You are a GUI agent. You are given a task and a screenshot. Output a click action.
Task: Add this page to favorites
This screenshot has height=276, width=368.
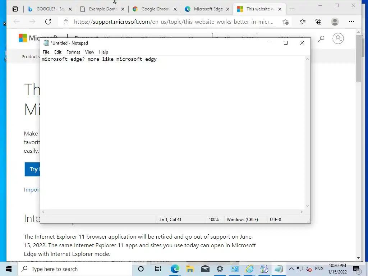pyautogui.click(x=285, y=22)
